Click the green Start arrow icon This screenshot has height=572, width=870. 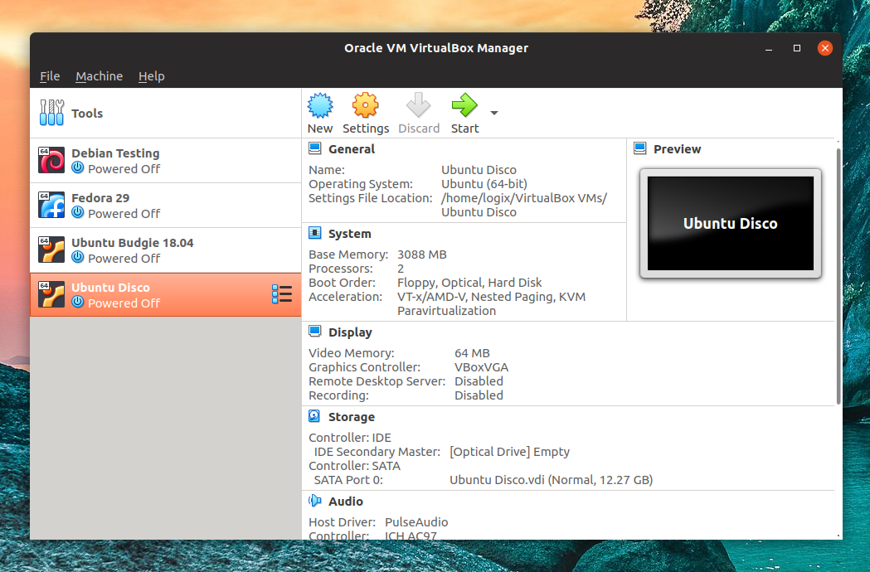464,106
